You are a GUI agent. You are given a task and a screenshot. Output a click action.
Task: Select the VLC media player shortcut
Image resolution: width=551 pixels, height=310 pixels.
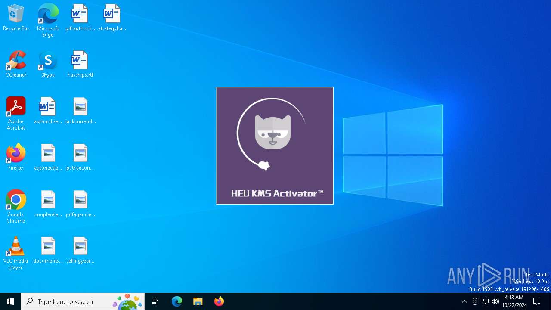[x=16, y=253]
